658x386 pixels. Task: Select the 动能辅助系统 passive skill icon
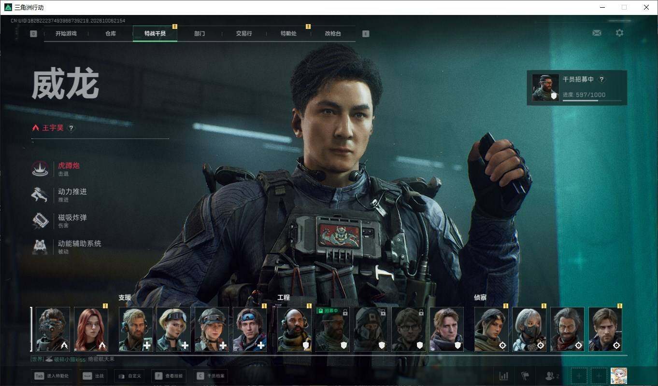40,247
